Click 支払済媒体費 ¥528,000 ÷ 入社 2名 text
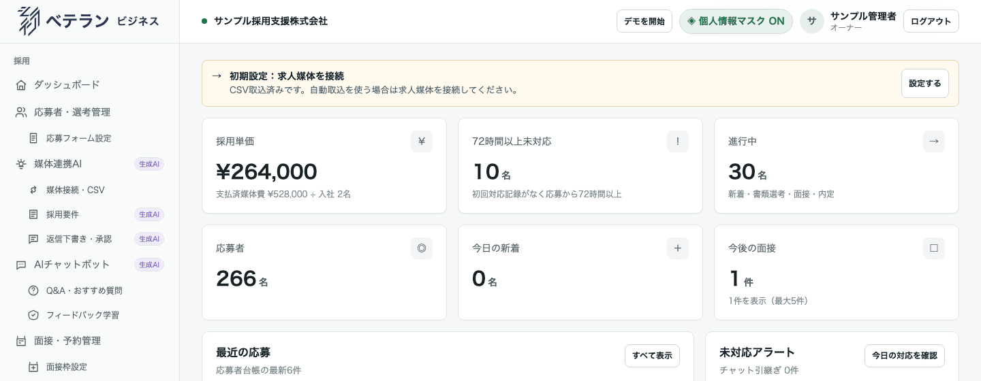 click(283, 194)
